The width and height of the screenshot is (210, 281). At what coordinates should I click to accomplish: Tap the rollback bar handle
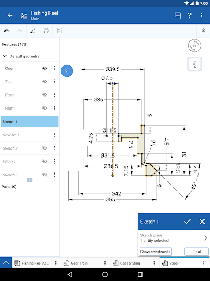(29, 180)
